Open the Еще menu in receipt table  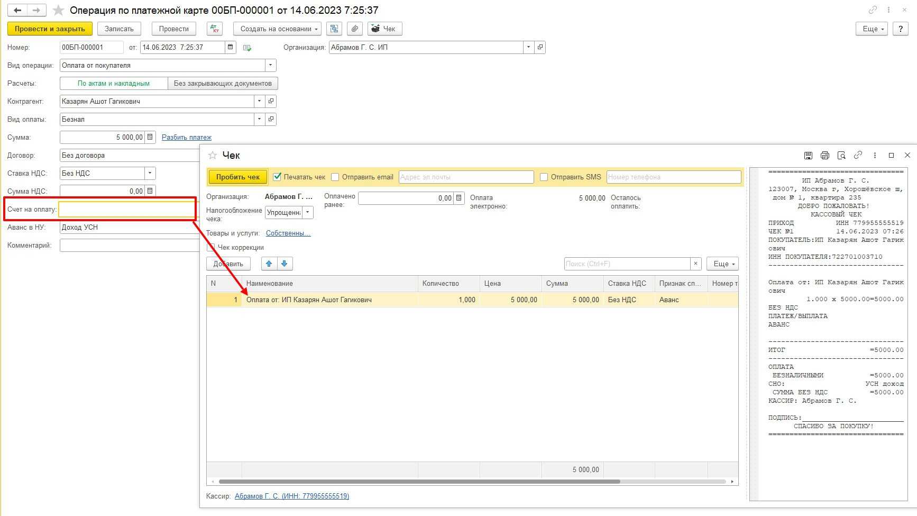(722, 264)
